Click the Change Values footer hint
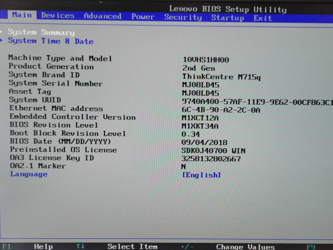Screen dimensions: 333x250 [245, 247]
